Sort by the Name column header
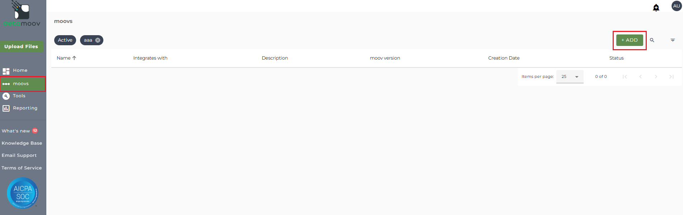This screenshot has width=683, height=215. click(64, 58)
